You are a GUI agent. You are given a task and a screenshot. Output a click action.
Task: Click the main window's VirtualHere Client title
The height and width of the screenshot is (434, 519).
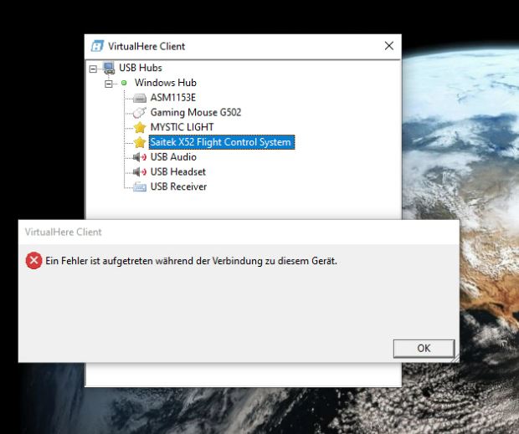[x=146, y=46]
